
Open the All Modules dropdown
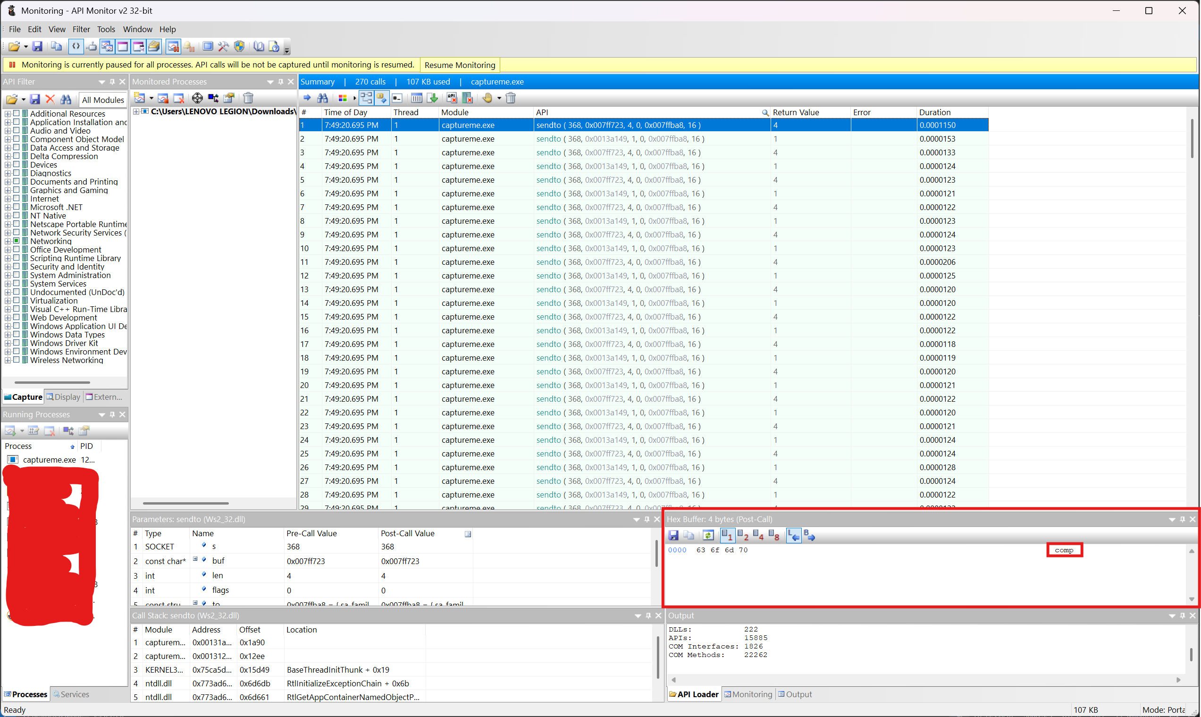103,100
